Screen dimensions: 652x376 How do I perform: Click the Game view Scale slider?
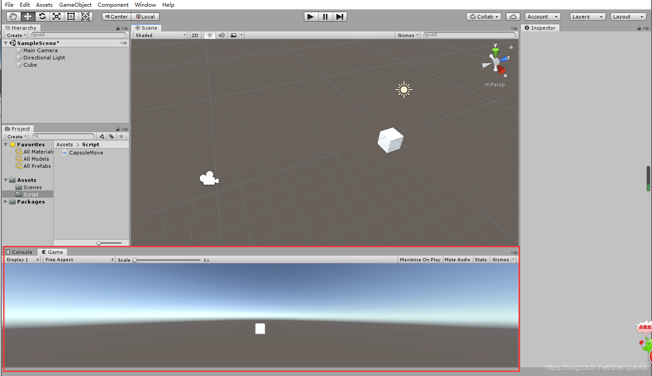click(x=167, y=260)
